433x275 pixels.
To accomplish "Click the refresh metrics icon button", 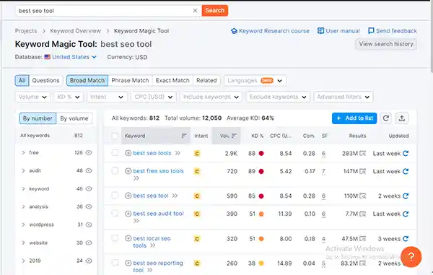I will (386, 118).
